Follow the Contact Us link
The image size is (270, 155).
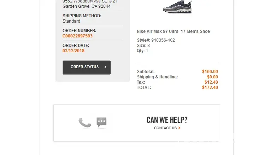pos(165,128)
